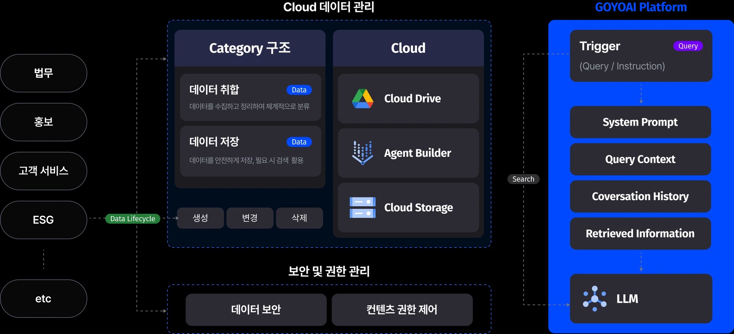Click the Cloud 데이터 관리 heading
Image resolution: width=734 pixels, height=334 pixels.
pos(329,7)
